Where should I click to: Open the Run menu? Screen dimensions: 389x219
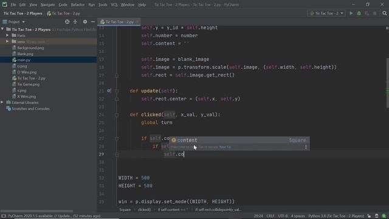coord(92,5)
